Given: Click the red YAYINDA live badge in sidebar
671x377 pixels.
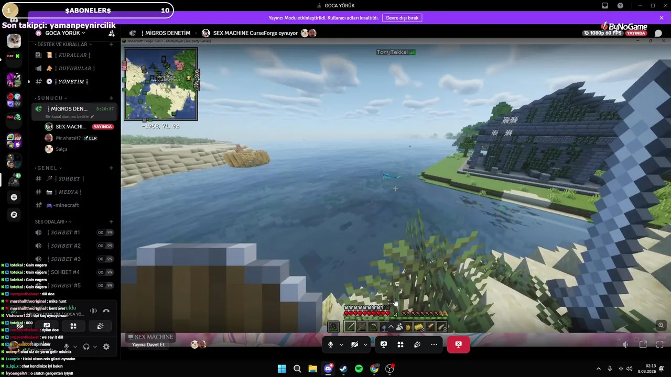Looking at the screenshot, I should click(x=103, y=127).
